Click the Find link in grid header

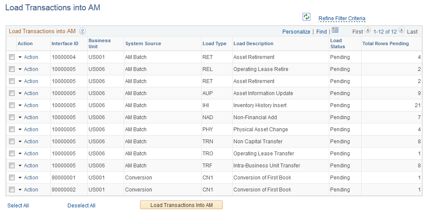[x=322, y=32]
